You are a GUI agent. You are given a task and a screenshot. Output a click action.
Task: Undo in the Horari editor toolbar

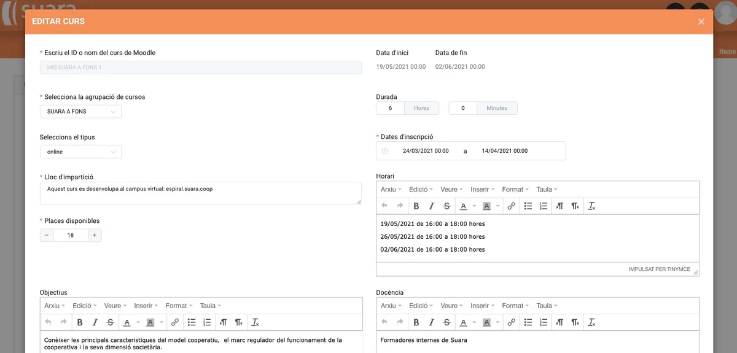point(384,206)
